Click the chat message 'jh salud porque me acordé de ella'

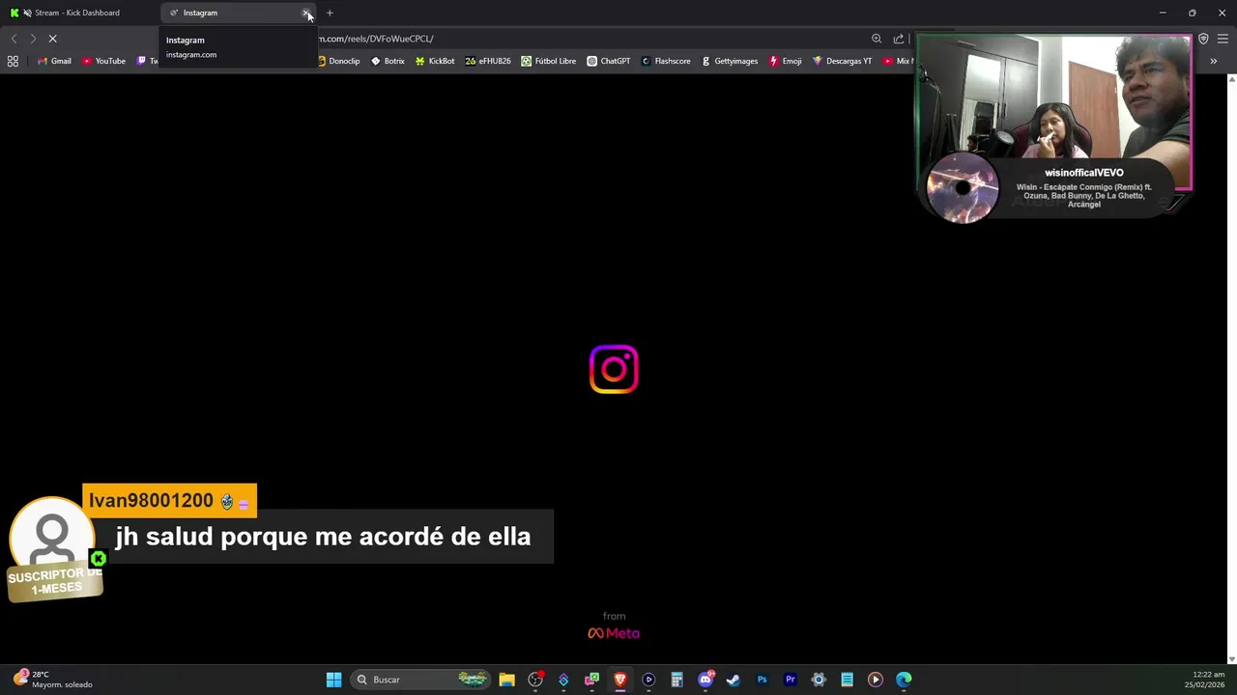(x=323, y=537)
